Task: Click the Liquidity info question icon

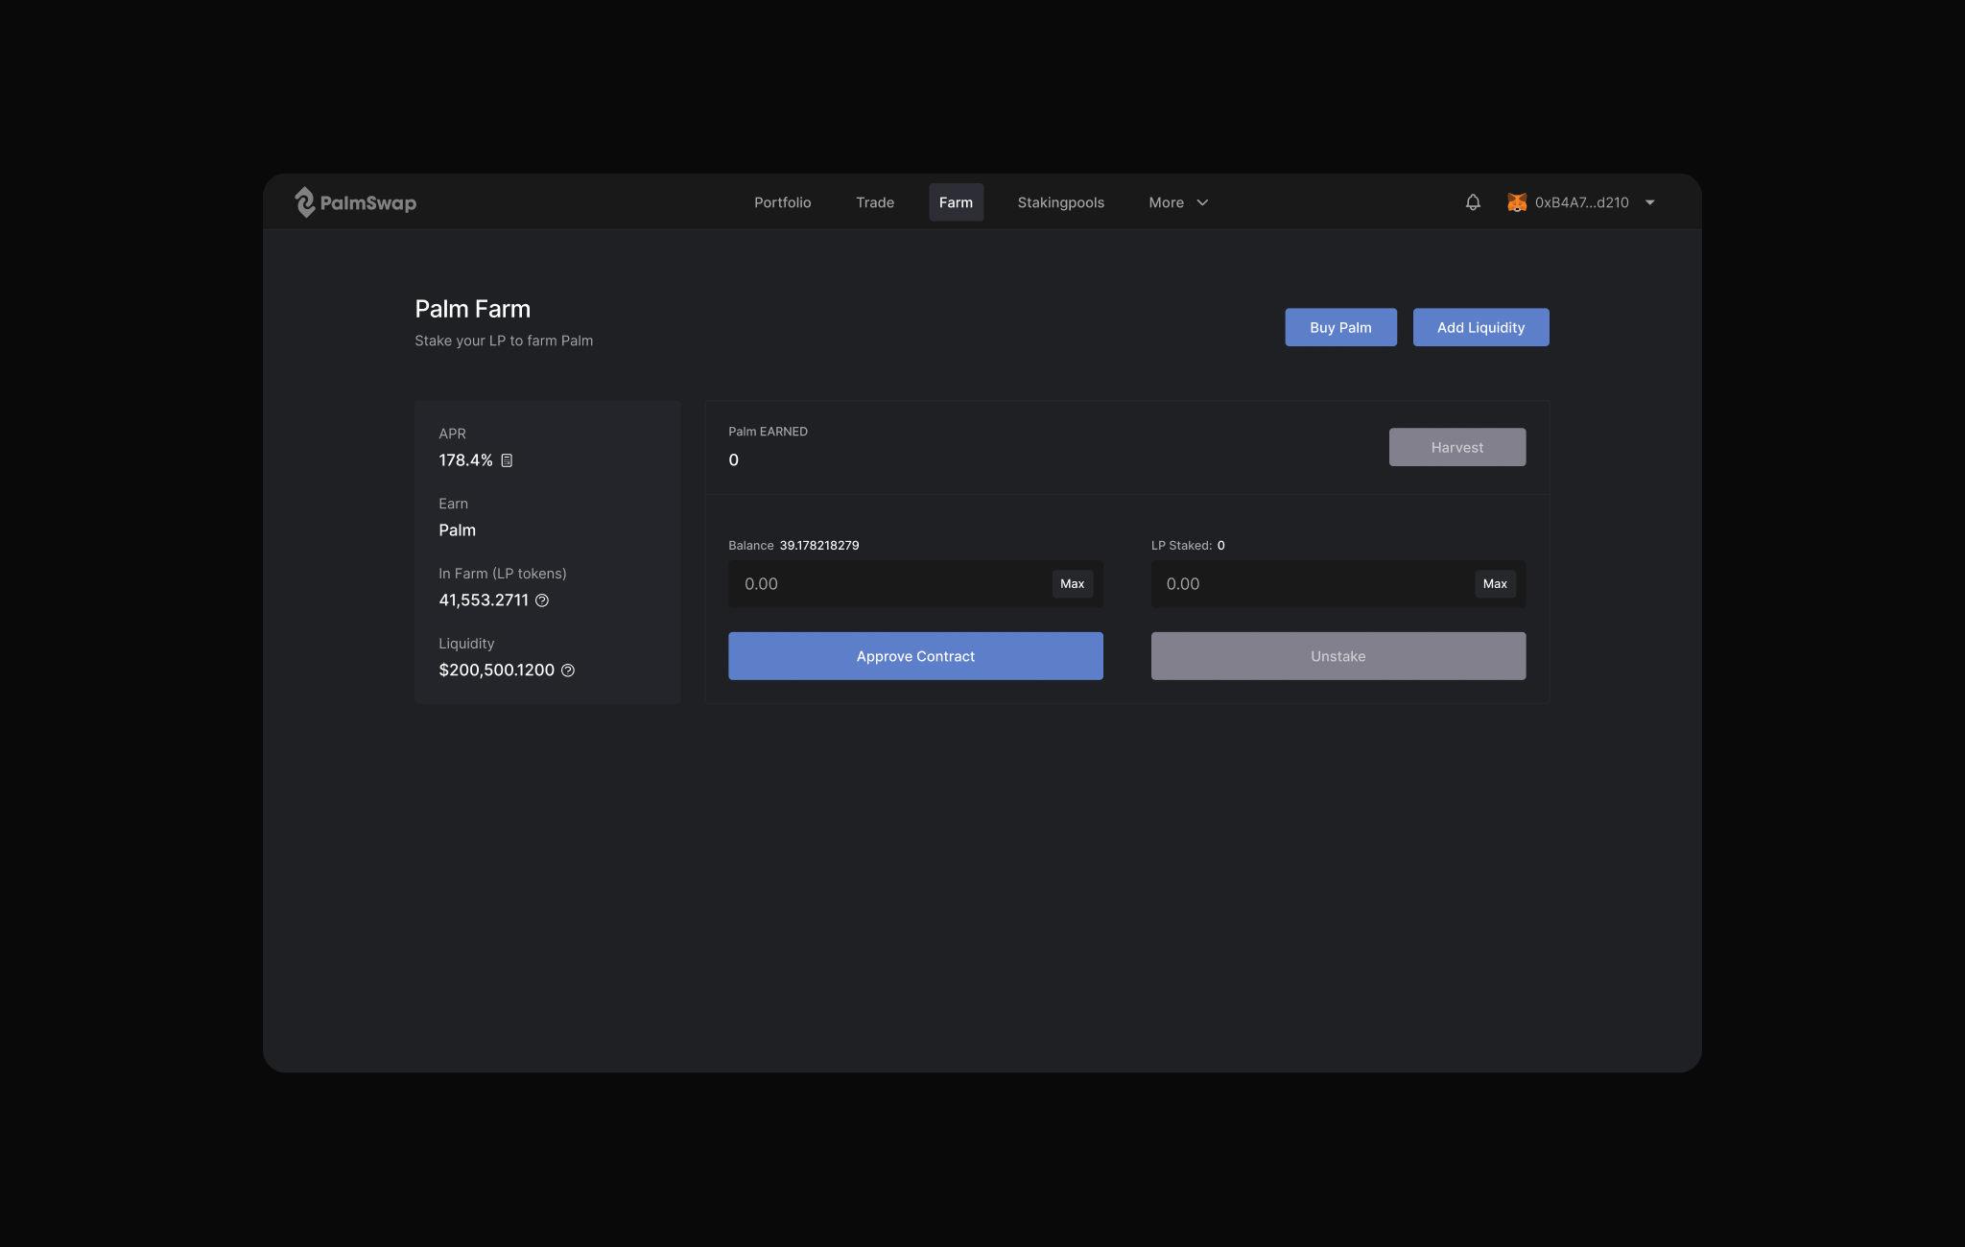Action: point(568,671)
